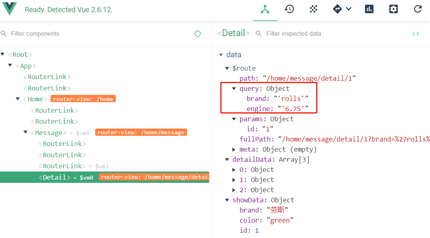Select the first RouterLink under App
The width and height of the screenshot is (430, 238).
[47, 77]
